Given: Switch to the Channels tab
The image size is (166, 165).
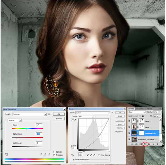Looking at the screenshot, I should pyautogui.click(x=140, y=109).
